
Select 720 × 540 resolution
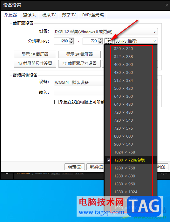[131, 120]
